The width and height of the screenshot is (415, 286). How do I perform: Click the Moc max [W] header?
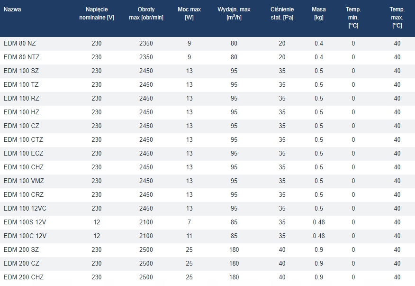pyautogui.click(x=189, y=14)
